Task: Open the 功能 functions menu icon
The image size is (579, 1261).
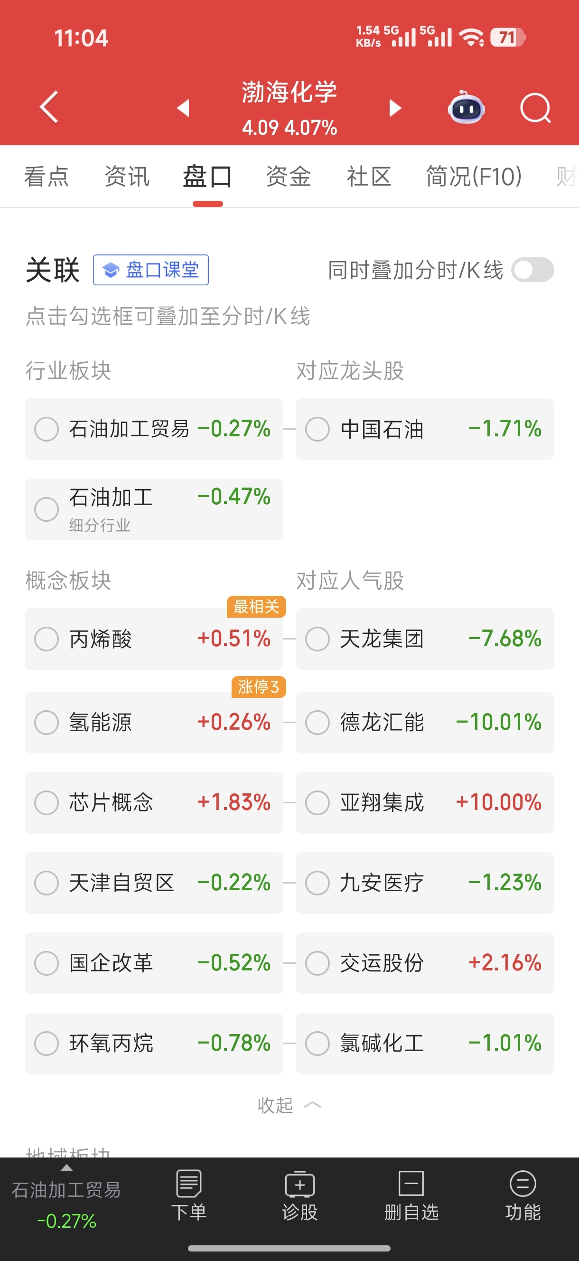Action: (x=522, y=1194)
